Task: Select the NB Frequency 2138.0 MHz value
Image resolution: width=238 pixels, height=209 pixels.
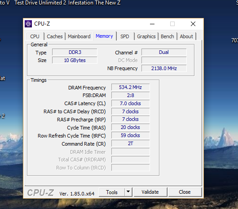Action: (164, 68)
